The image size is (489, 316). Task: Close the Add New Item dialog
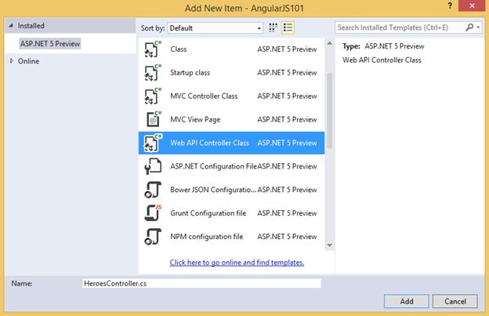472,5
